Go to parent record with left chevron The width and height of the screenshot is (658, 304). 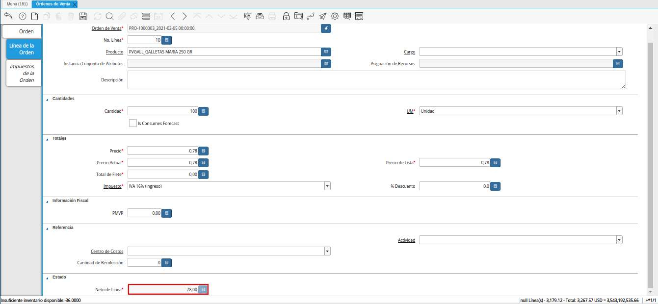tap(173, 16)
